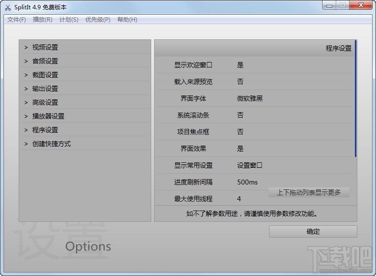Click the 确定 button

click(x=313, y=231)
